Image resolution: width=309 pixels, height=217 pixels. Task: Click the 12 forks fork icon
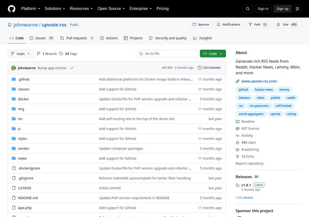(x=237, y=156)
